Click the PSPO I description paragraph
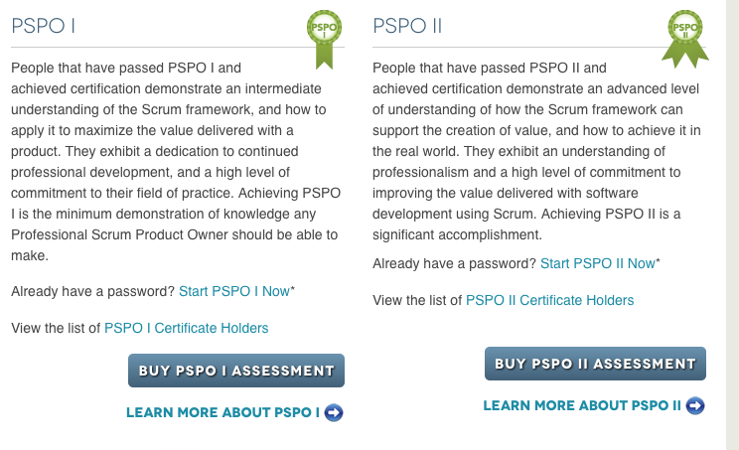 point(176,162)
